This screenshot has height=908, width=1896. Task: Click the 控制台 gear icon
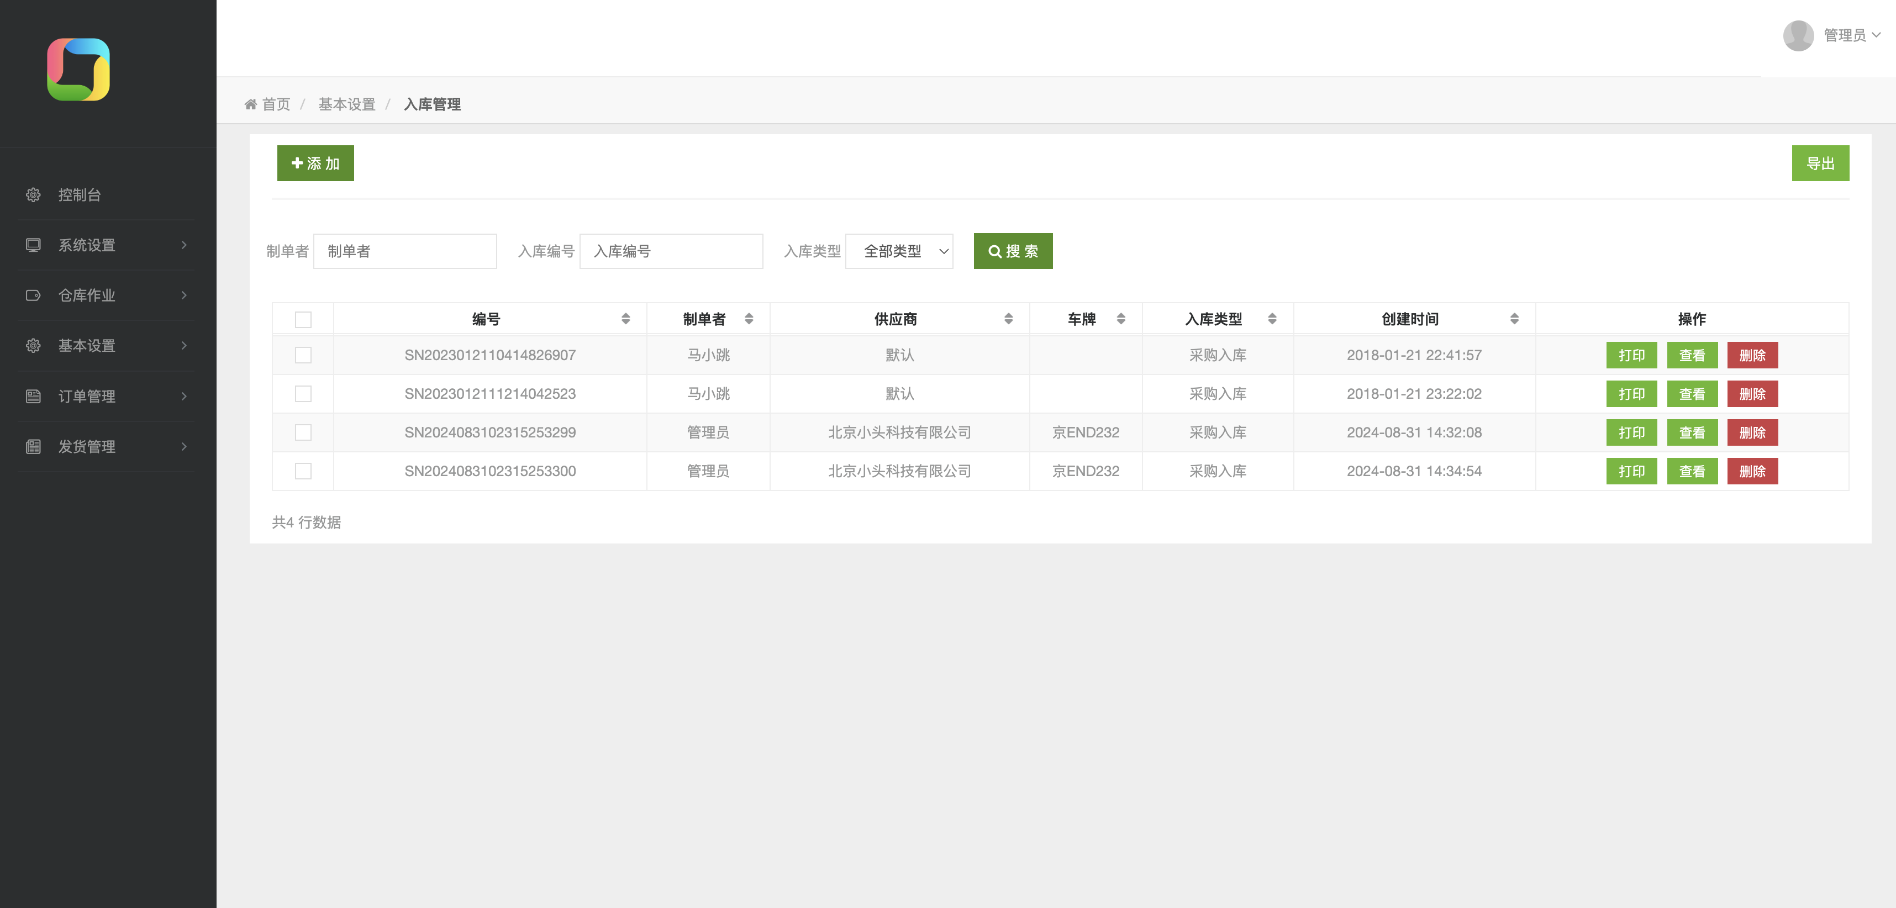coord(33,195)
